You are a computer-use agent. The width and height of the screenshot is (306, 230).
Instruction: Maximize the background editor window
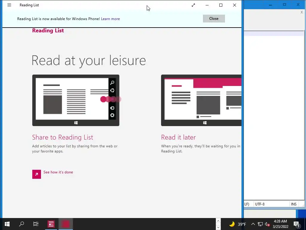tap(284, 4)
